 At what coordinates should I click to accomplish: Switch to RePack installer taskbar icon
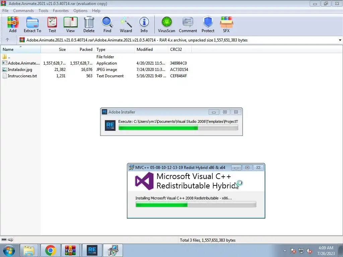[x=92, y=250]
